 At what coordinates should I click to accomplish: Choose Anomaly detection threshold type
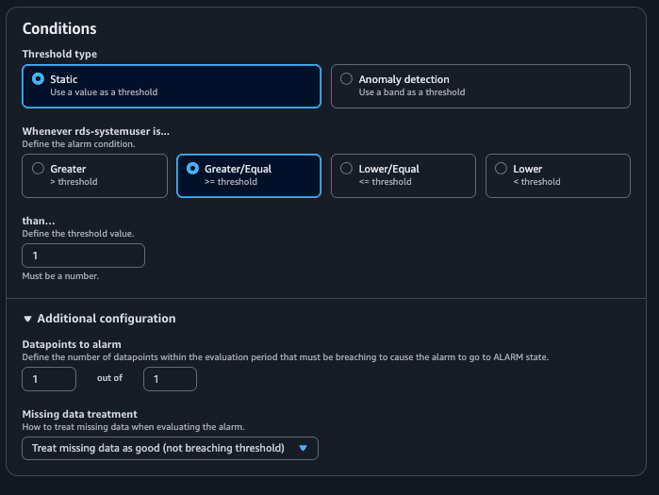[x=346, y=79]
